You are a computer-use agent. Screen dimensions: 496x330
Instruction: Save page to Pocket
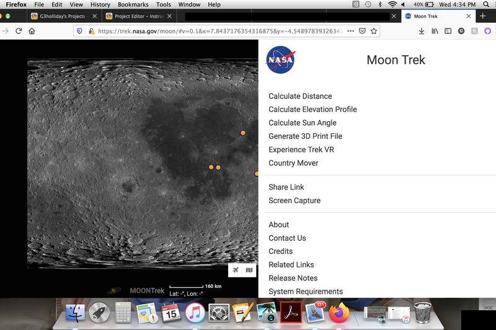(x=362, y=31)
